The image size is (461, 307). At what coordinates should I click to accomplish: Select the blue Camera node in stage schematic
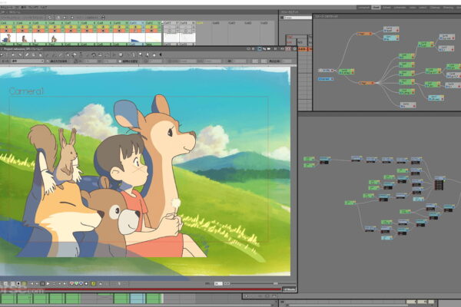point(326,79)
